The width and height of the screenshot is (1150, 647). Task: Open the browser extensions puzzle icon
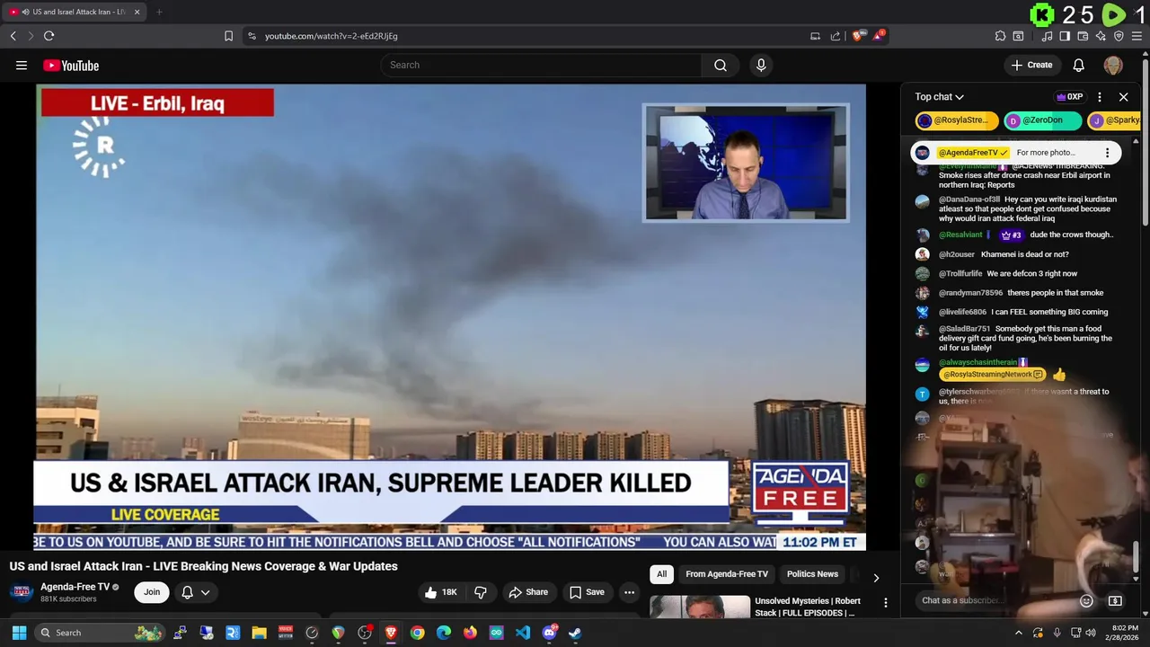click(1000, 36)
